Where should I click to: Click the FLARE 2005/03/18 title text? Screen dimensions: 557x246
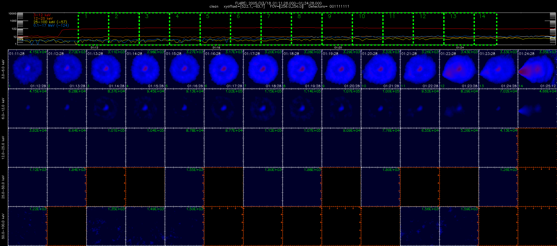coord(278,3)
